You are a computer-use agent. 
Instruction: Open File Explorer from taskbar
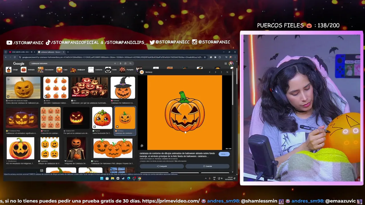pos(112,179)
